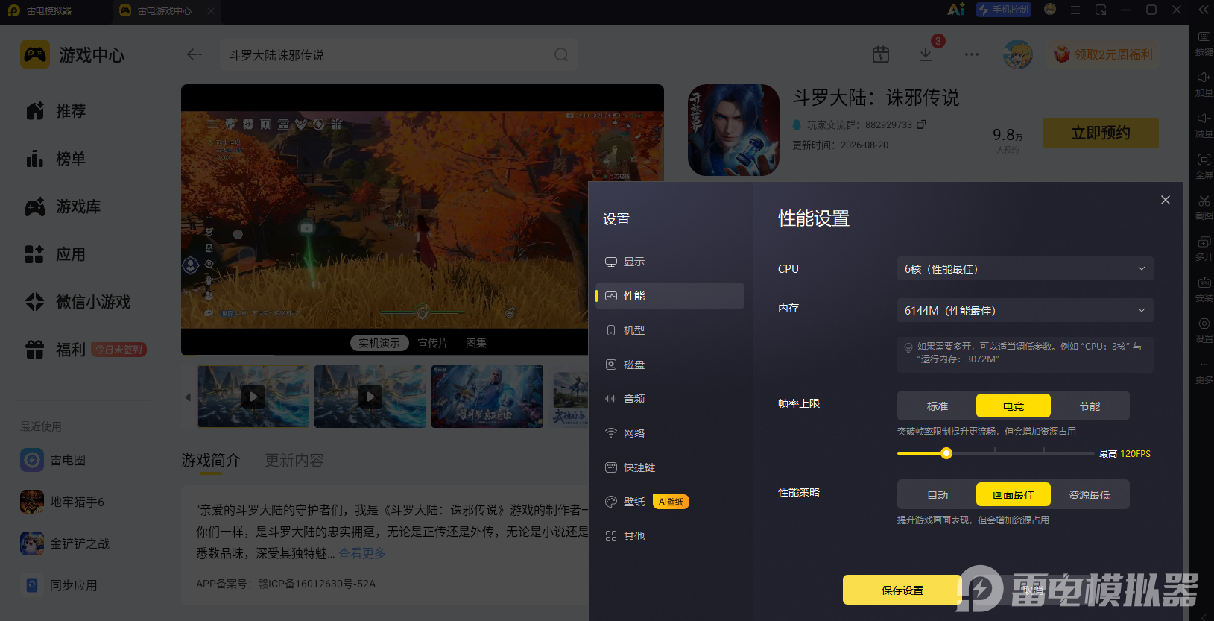Click the frame rate slider handle

946,453
